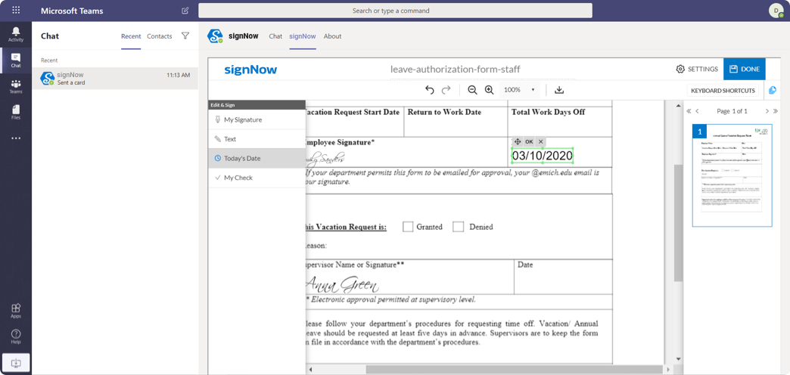
Task: Switch to Contacts tab
Action: 160,36
